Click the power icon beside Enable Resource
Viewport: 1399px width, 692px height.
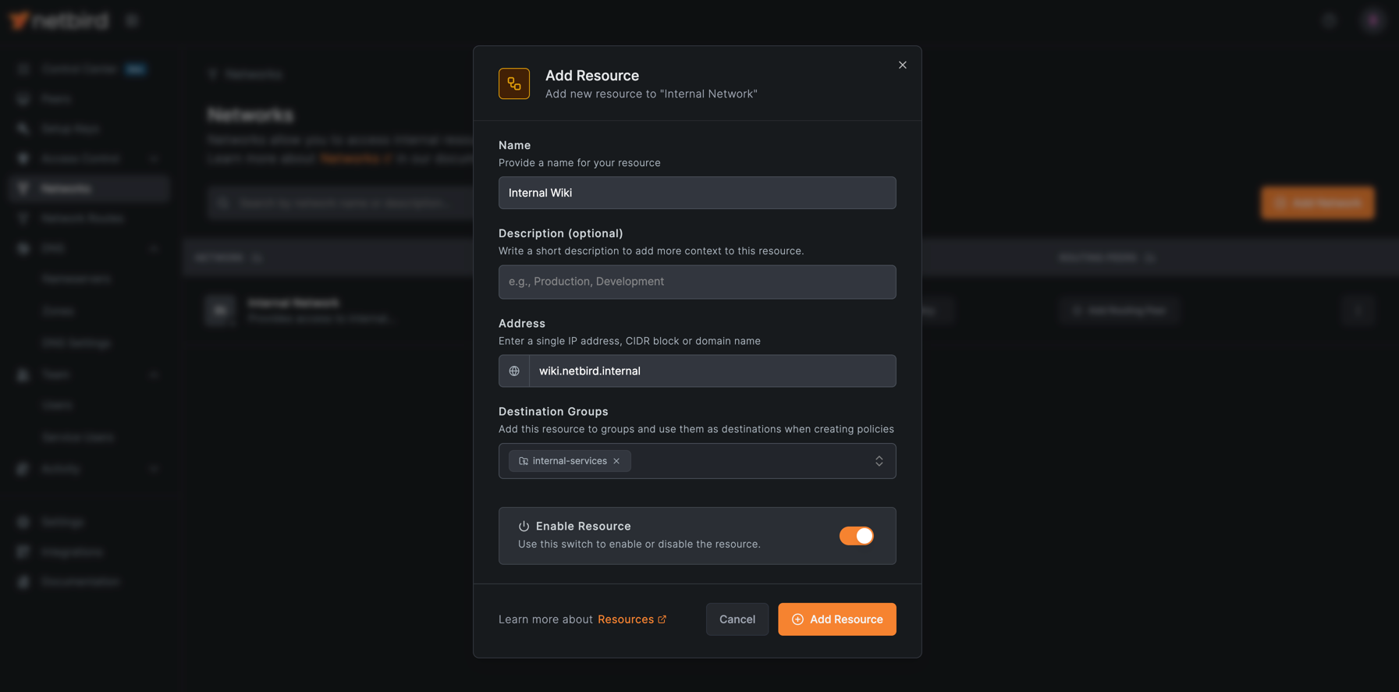[524, 527]
